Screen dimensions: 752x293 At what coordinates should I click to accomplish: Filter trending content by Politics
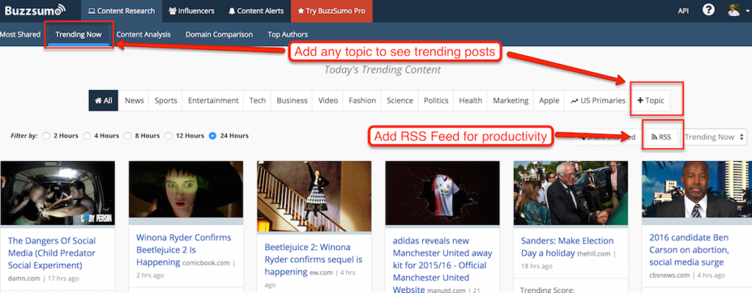tap(436, 100)
